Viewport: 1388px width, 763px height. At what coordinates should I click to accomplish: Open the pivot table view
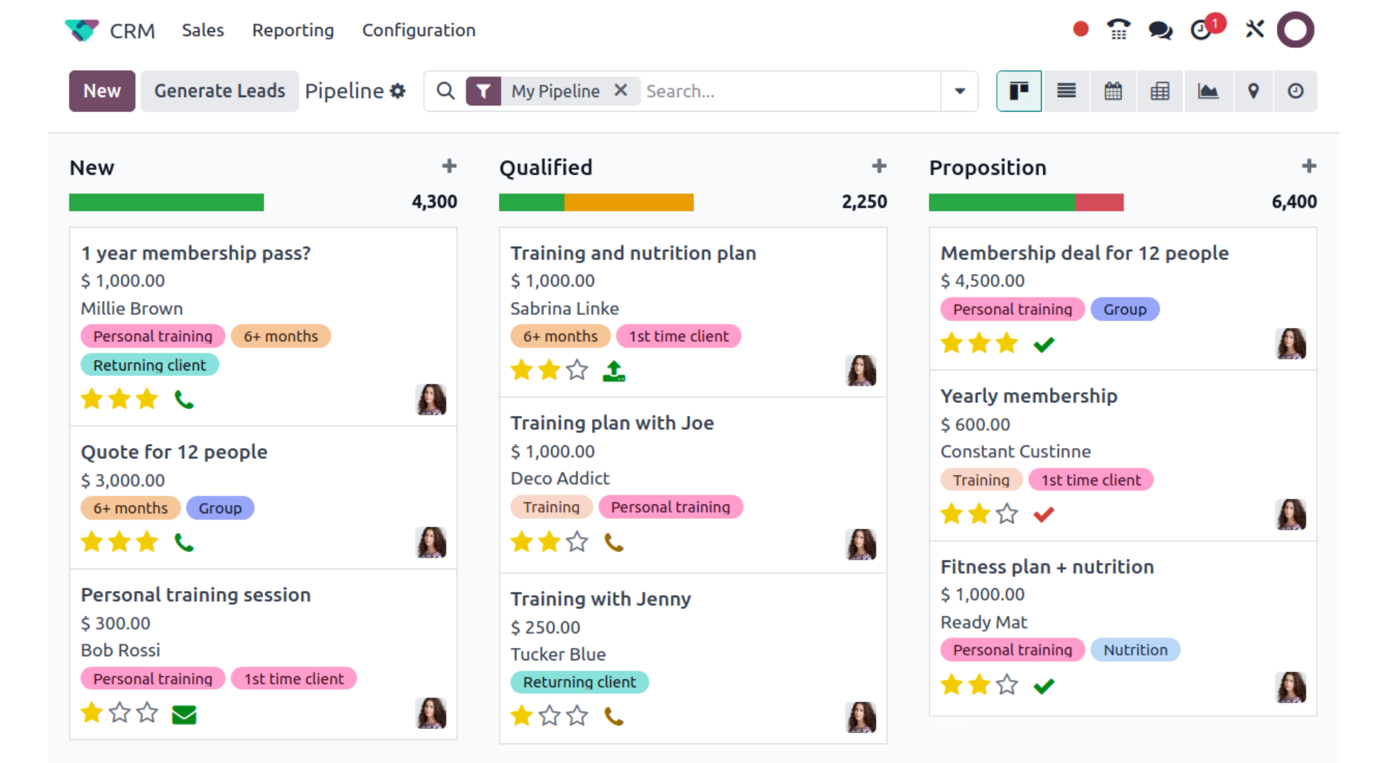click(1160, 91)
